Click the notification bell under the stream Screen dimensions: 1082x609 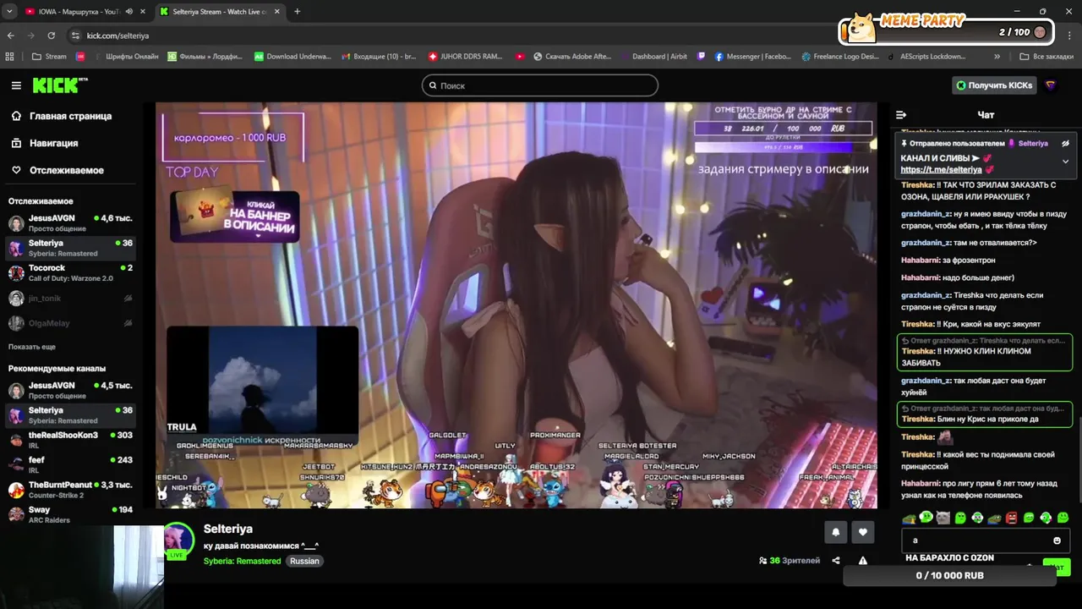click(836, 532)
